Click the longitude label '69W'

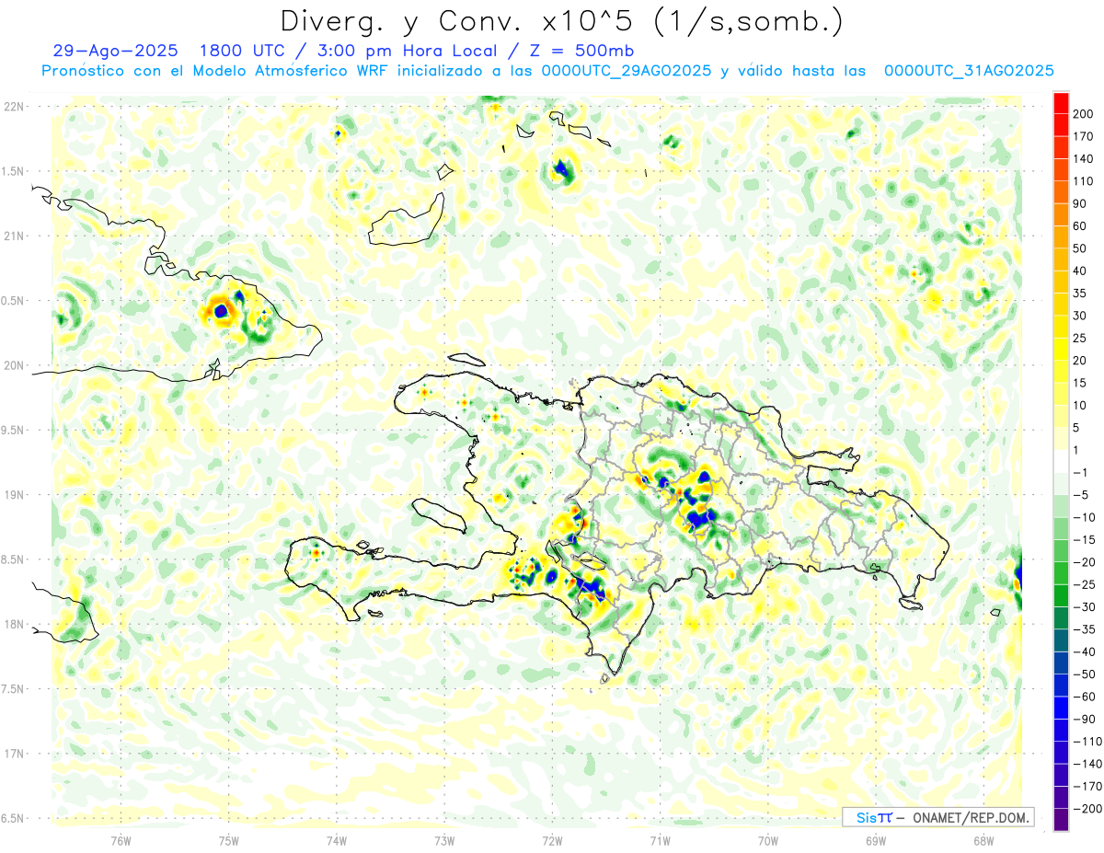pyautogui.click(x=876, y=839)
